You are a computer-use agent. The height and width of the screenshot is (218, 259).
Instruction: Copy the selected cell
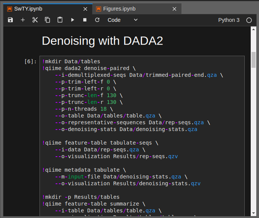(x=47, y=20)
